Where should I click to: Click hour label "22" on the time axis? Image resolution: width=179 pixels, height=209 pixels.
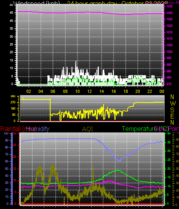(x=150, y=91)
